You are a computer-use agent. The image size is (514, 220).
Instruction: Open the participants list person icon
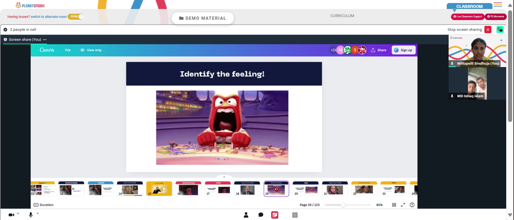(246, 215)
